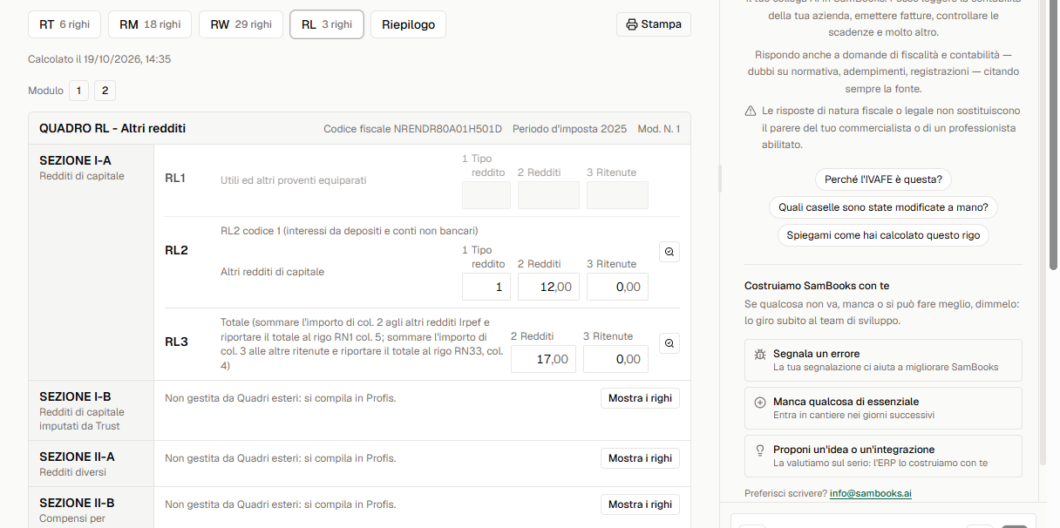Click the RL2 Tipo reddito field
This screenshot has width=1060, height=528.
(486, 287)
